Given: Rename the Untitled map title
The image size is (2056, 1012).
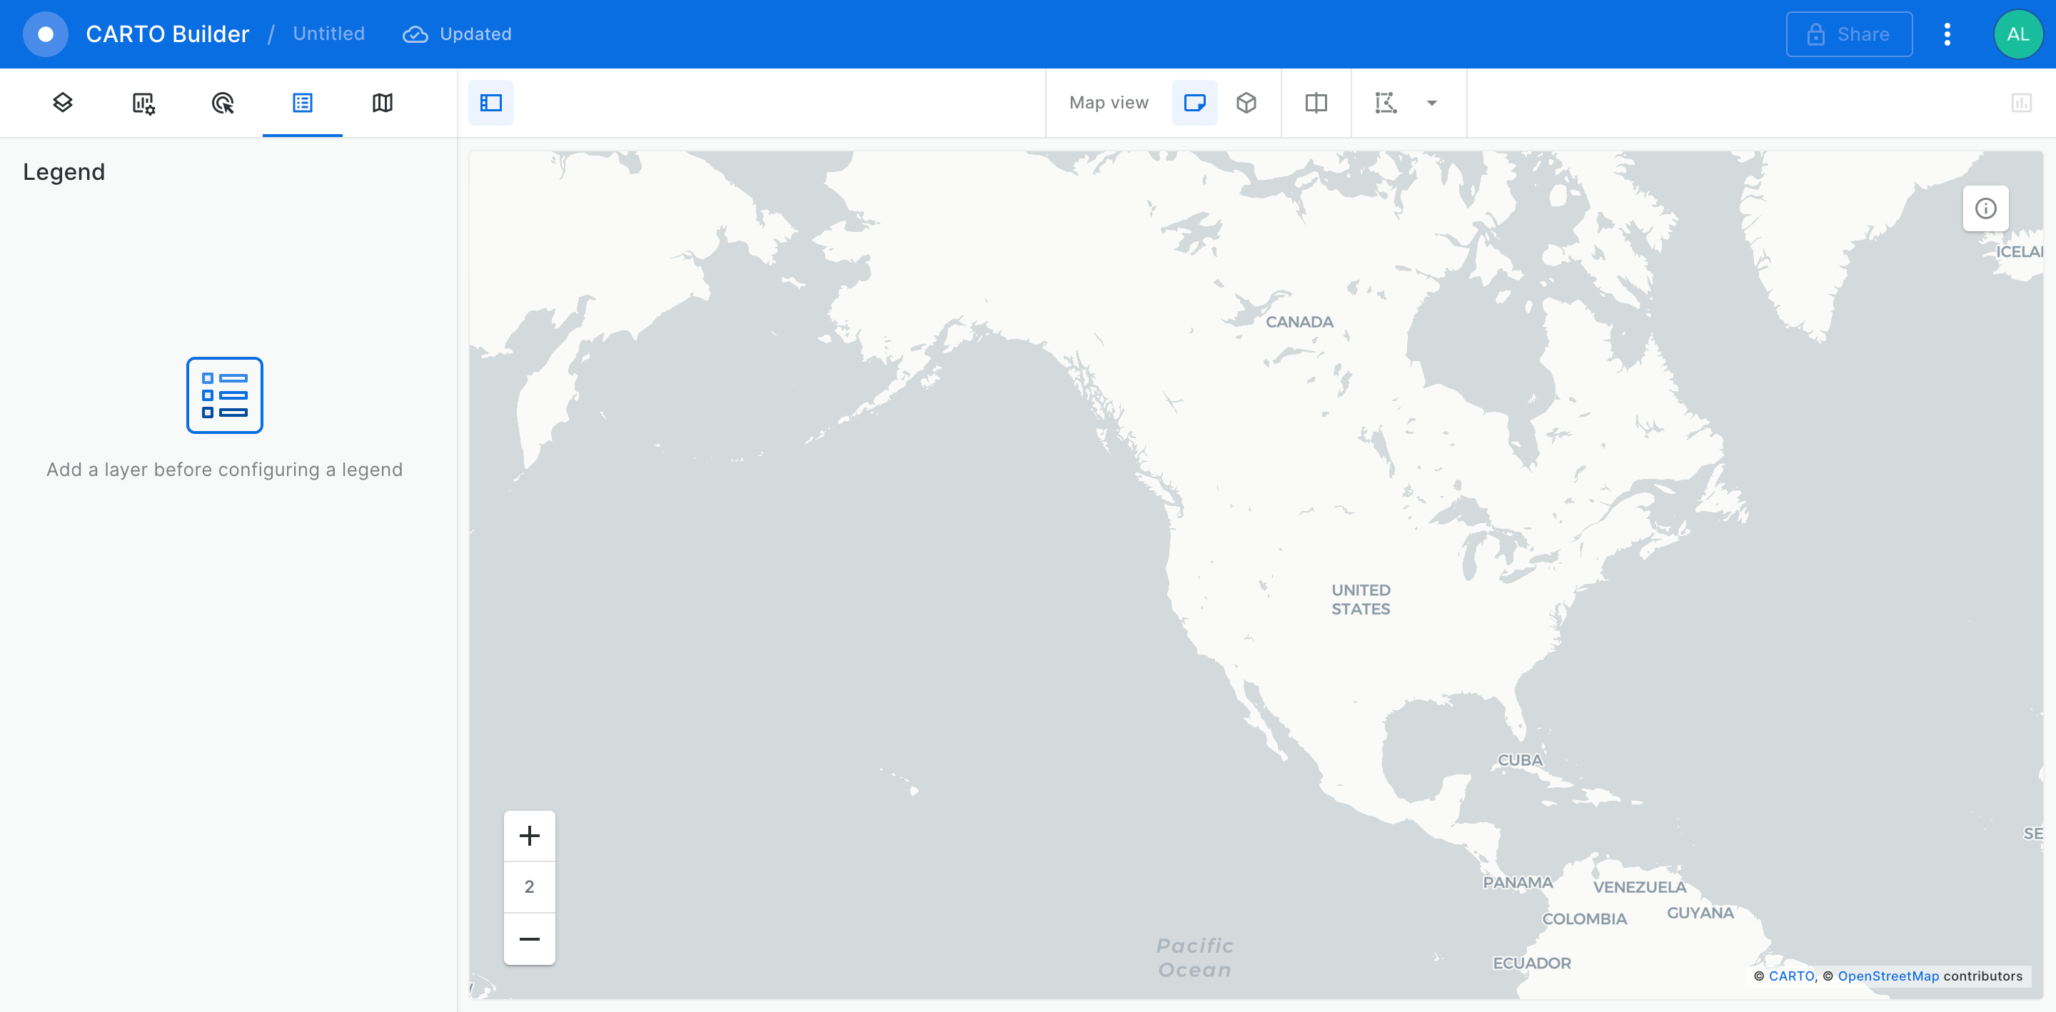Looking at the screenshot, I should (329, 34).
